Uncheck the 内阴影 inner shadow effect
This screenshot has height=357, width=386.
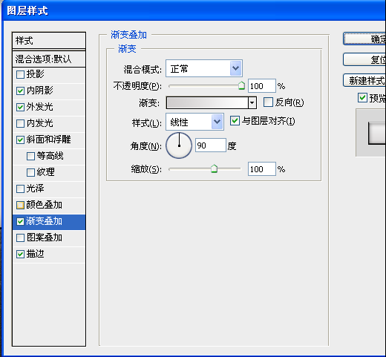[x=20, y=91]
